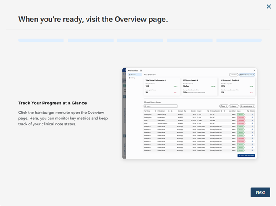Jump to the last progress step bar
The height and width of the screenshot is (206, 276).
point(239,40)
